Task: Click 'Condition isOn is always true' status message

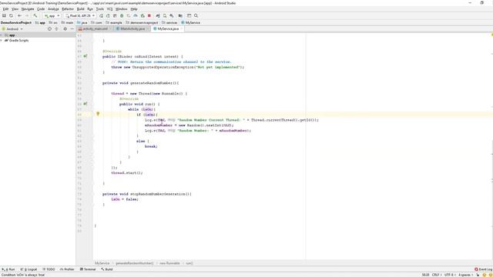Action: 23,275
